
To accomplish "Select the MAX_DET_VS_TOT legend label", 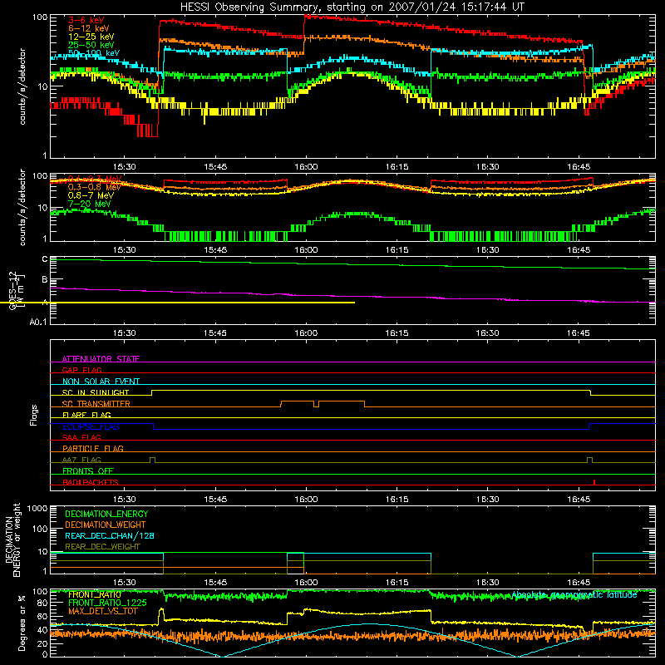I will [x=102, y=611].
